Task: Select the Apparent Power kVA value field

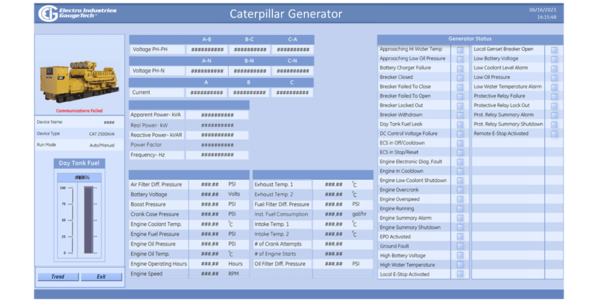Action: (217, 115)
